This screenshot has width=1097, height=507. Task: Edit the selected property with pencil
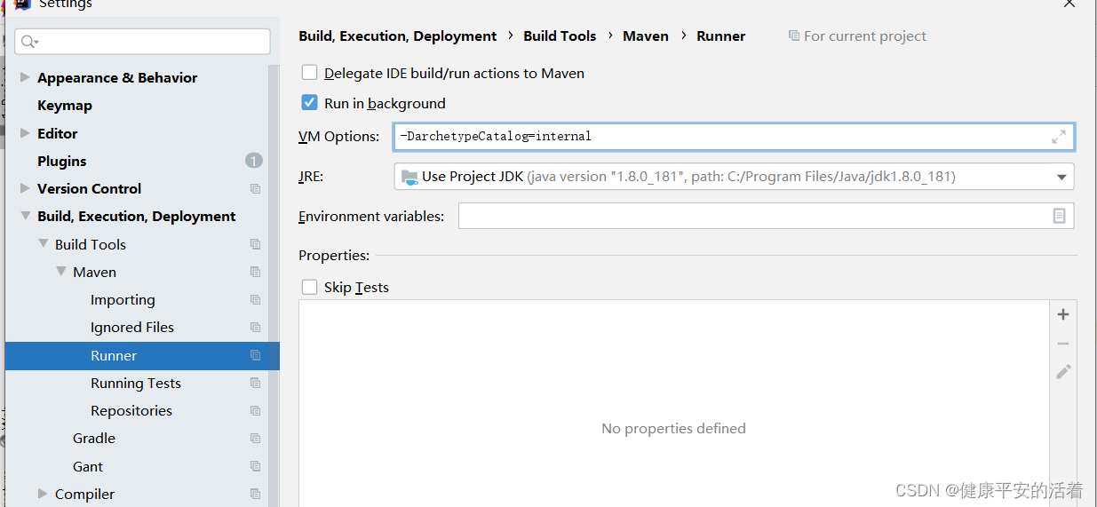click(x=1063, y=372)
